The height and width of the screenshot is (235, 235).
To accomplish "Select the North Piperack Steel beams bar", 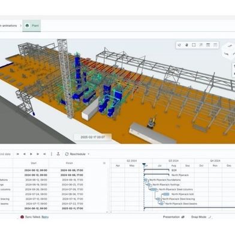I will tap(162, 204).
